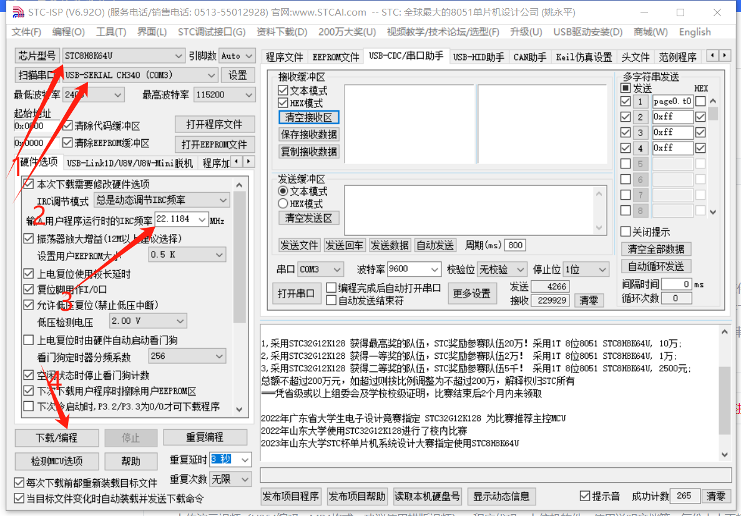The width and height of the screenshot is (741, 516).
Task: Expand the 波特率 9600 dropdown
Action: tap(434, 270)
